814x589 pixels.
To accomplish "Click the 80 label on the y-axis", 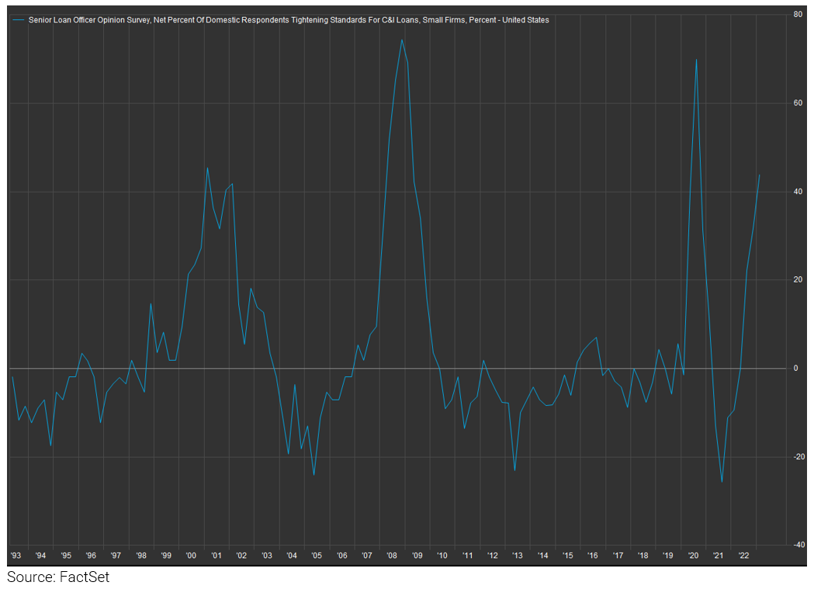I will [x=798, y=15].
